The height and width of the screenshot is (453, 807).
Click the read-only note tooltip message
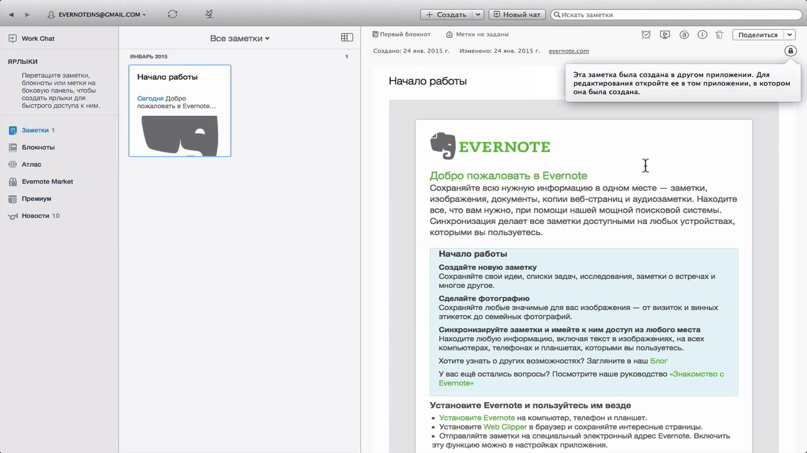click(x=682, y=83)
